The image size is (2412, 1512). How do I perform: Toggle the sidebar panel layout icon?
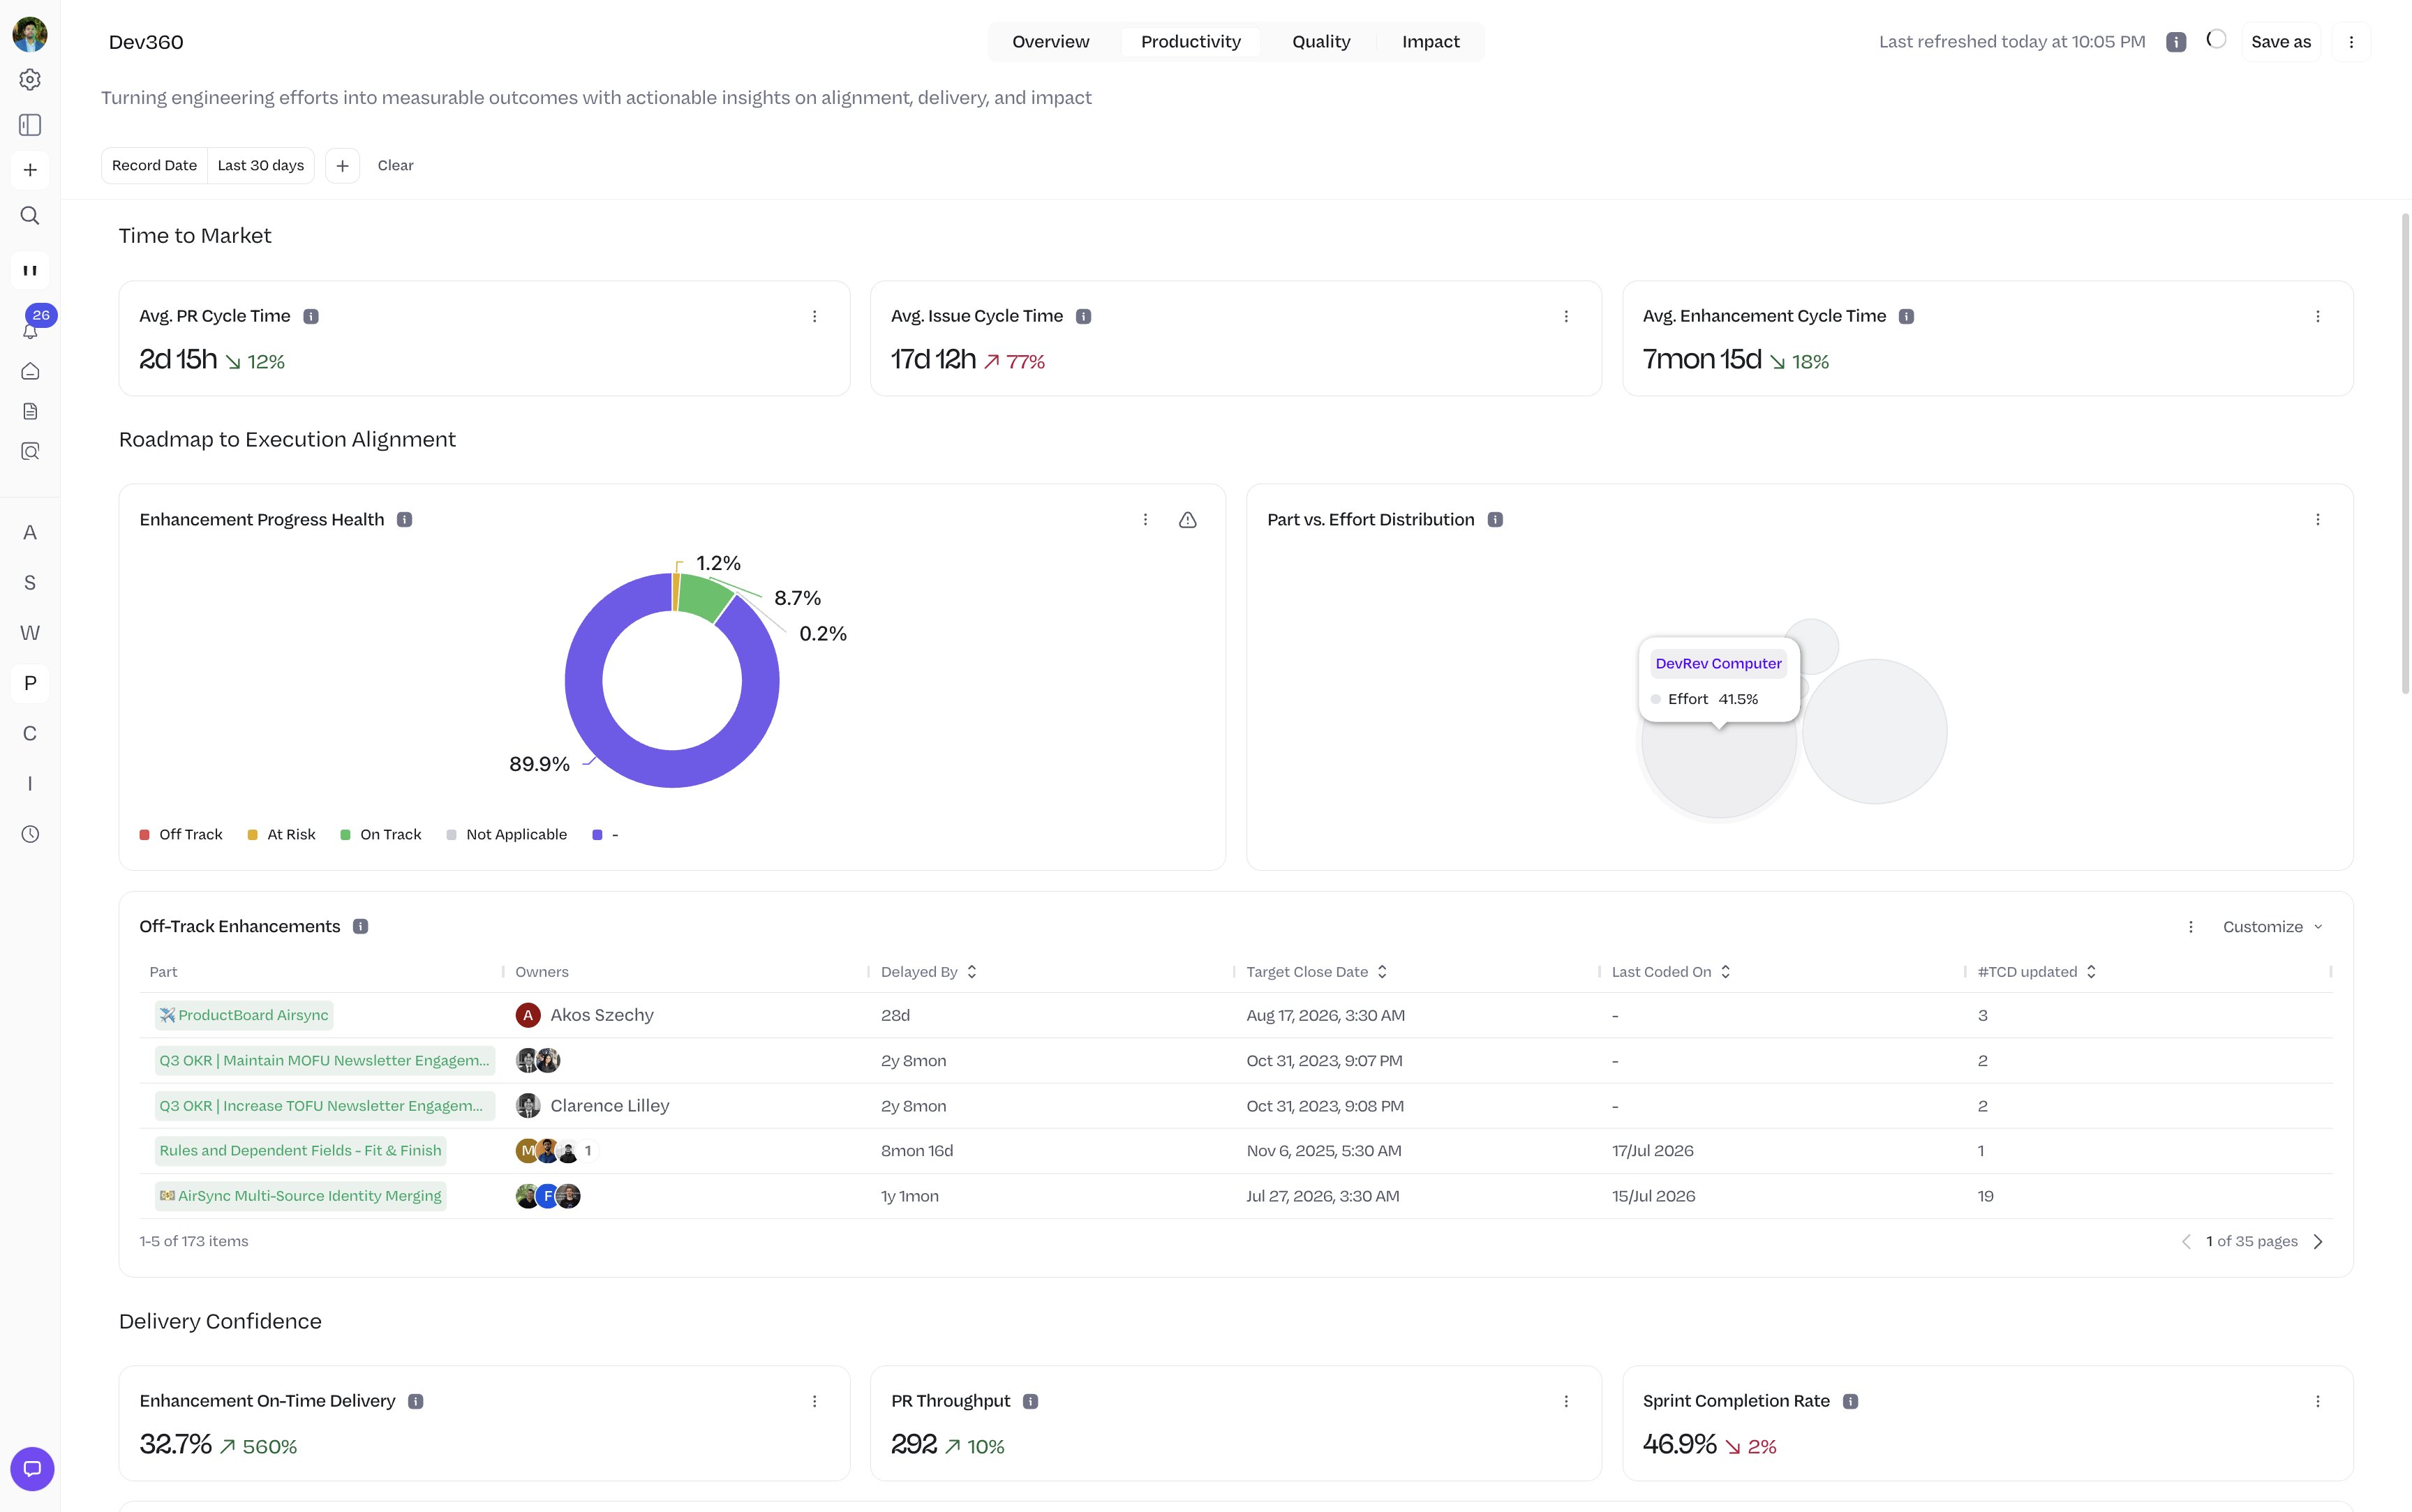[30, 125]
